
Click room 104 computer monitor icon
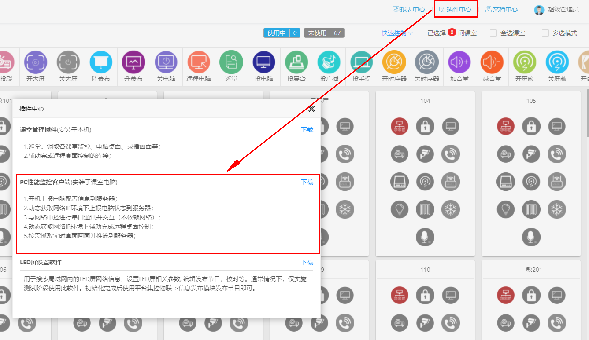pyautogui.click(x=451, y=126)
